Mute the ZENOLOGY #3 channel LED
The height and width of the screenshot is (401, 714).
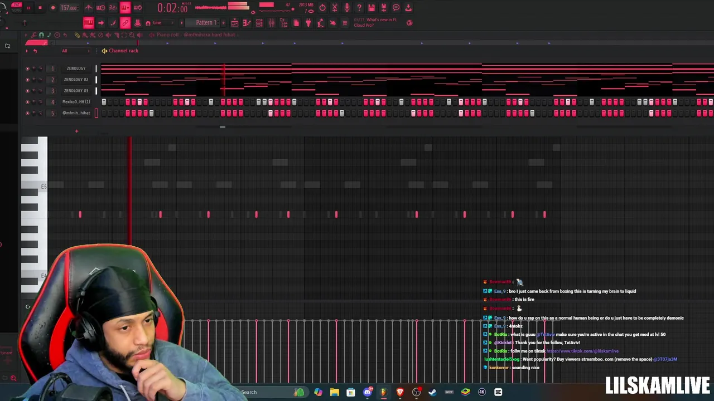coord(27,91)
